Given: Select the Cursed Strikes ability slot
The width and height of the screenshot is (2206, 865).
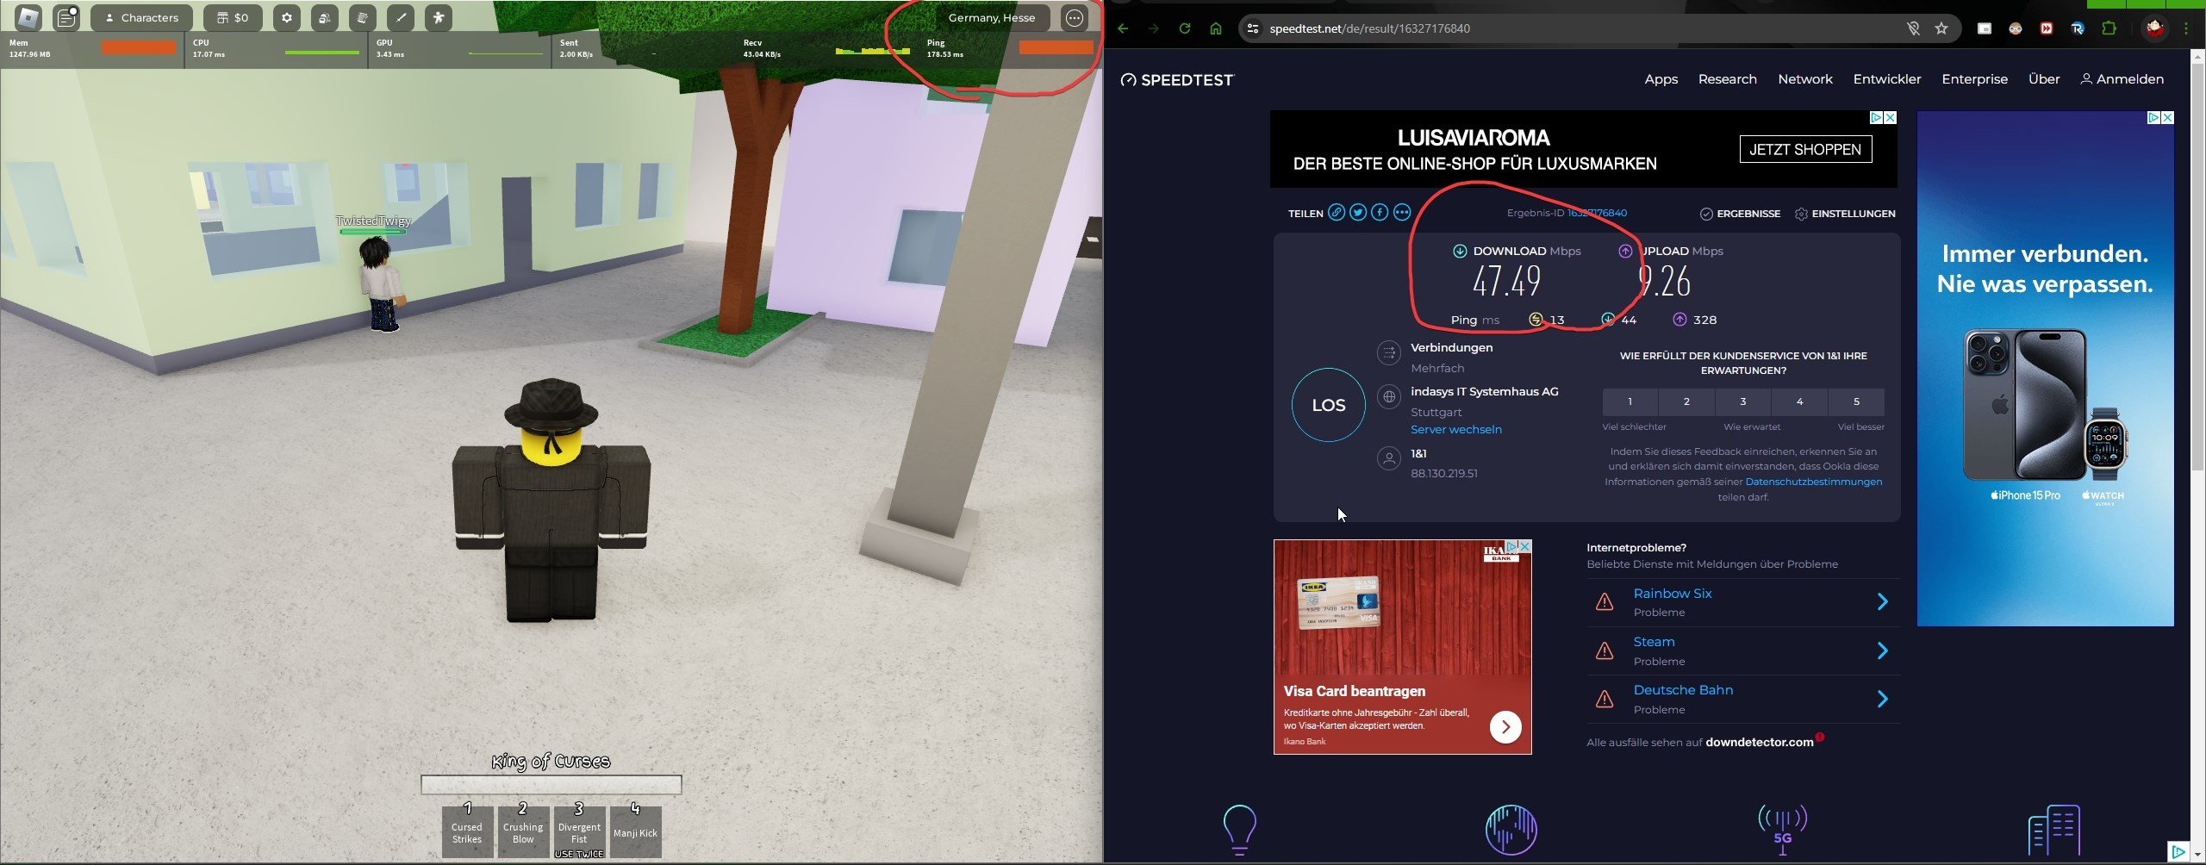Looking at the screenshot, I should tap(467, 831).
